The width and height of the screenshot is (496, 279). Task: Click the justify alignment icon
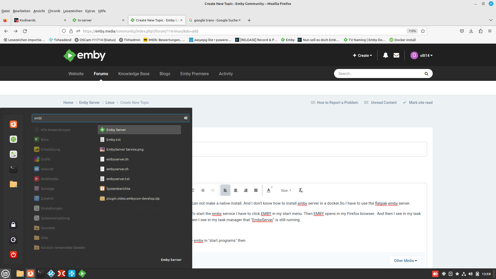[256, 190]
